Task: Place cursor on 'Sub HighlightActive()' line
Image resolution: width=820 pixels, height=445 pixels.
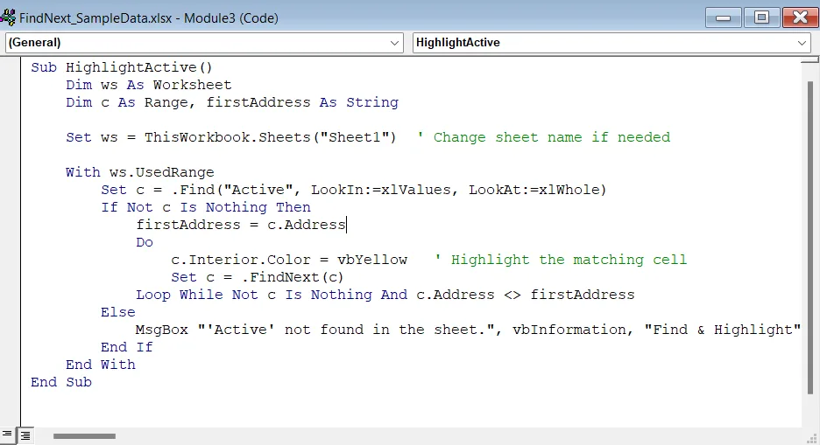Action: click(121, 67)
